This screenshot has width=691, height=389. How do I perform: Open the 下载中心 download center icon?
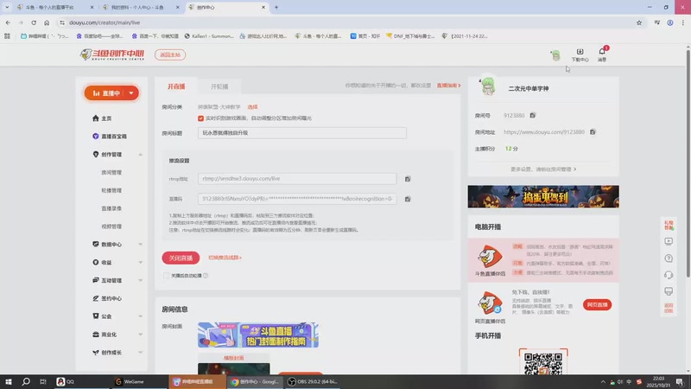click(x=580, y=54)
